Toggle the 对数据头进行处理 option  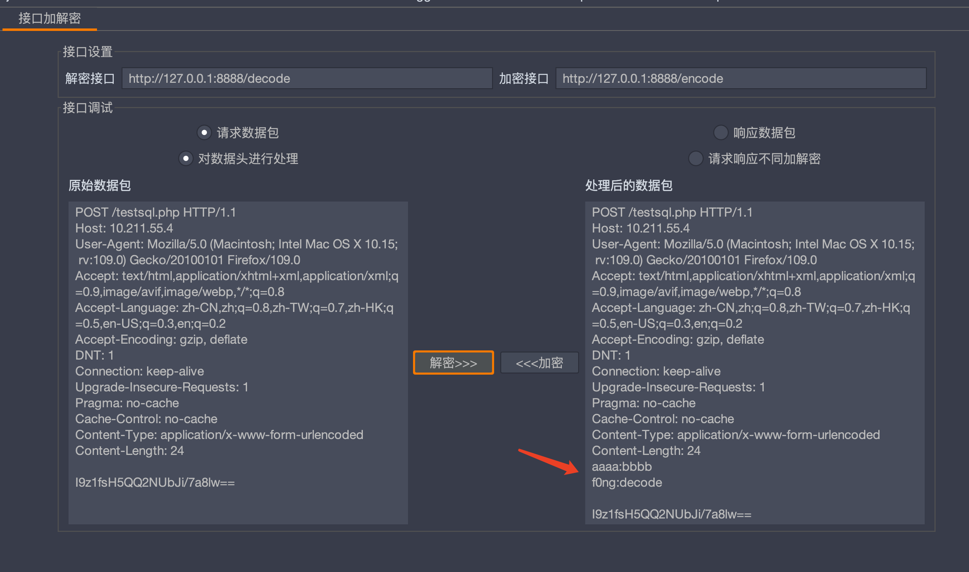[186, 159]
